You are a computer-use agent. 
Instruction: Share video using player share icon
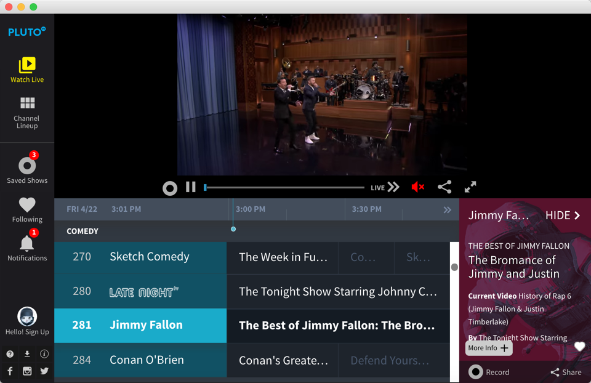pos(444,187)
